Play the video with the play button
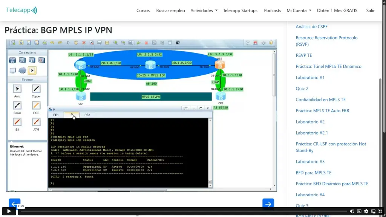 pyautogui.click(x=9, y=211)
